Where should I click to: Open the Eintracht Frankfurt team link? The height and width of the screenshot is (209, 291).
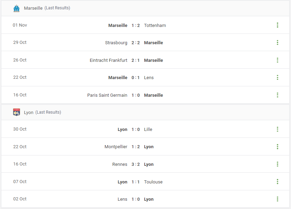(x=108, y=60)
